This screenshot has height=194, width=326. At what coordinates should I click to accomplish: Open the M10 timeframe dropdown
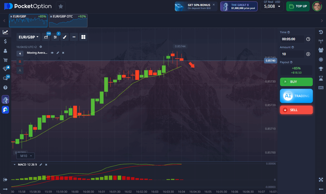(26, 156)
